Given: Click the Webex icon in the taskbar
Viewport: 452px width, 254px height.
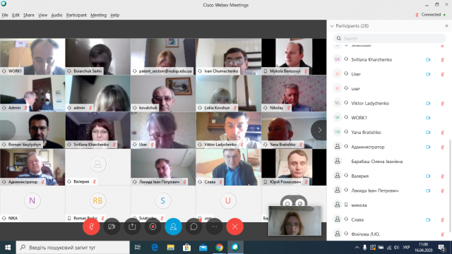Looking at the screenshot, I should coord(235,248).
